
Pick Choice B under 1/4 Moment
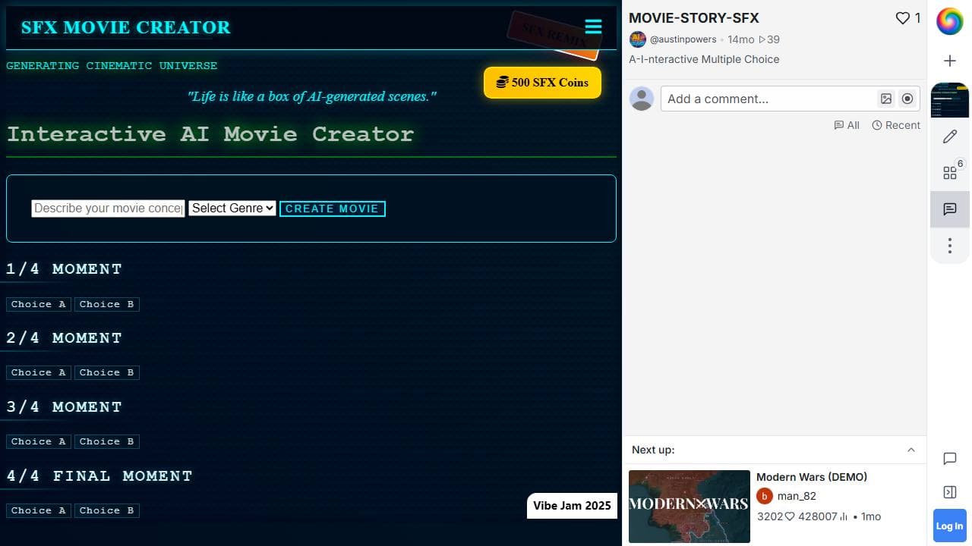107,304
